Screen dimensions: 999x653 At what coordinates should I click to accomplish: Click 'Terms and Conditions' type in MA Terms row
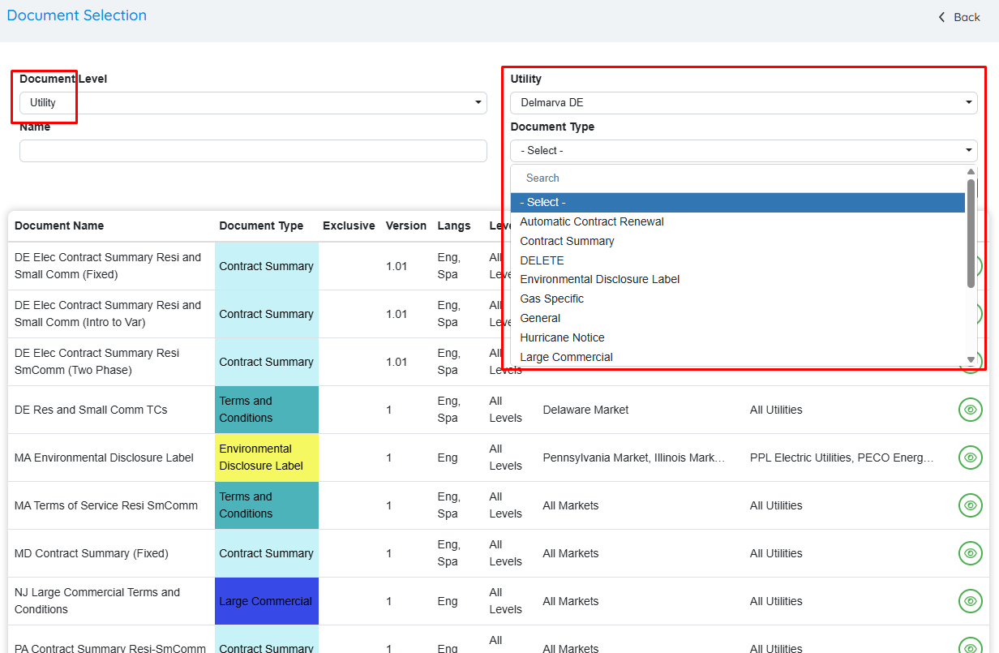coord(267,505)
